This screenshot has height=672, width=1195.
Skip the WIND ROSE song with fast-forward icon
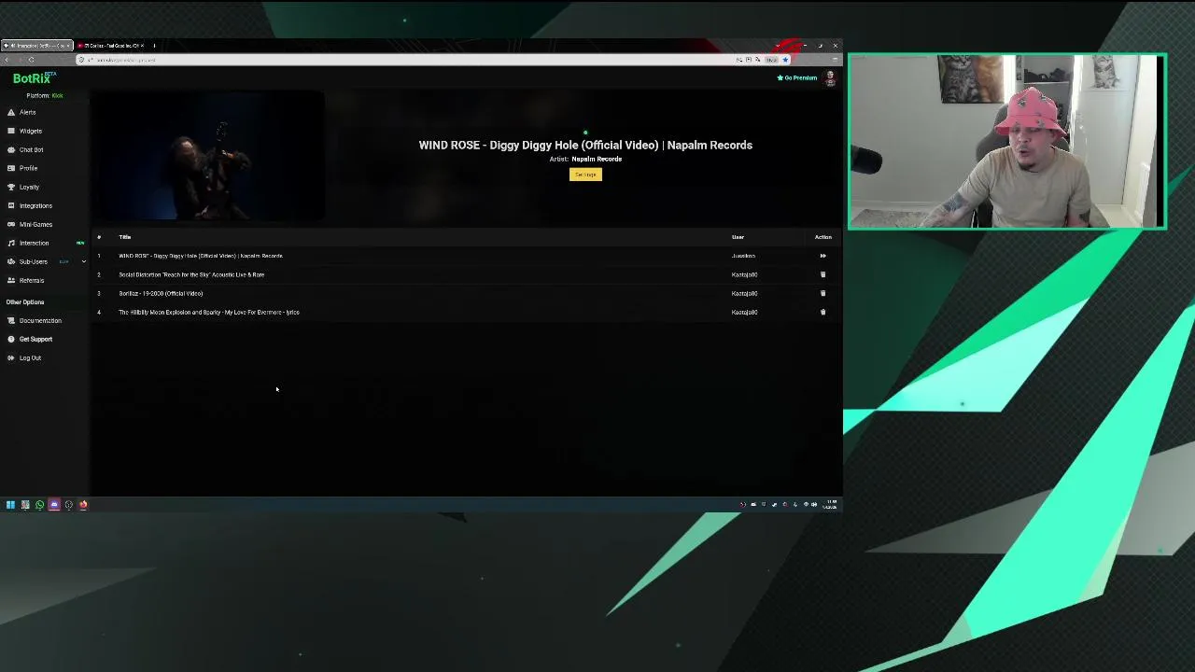[x=822, y=256]
